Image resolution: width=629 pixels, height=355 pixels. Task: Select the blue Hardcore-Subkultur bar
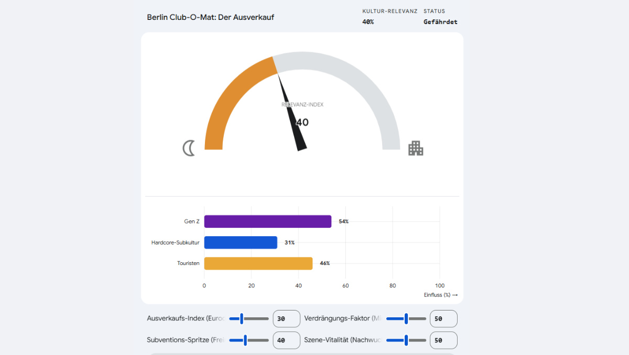click(x=241, y=242)
